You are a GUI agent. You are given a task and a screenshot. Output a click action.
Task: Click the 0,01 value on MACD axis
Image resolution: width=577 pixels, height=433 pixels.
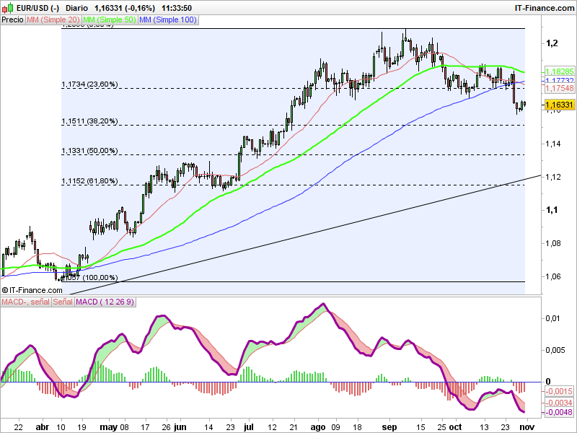(x=552, y=318)
